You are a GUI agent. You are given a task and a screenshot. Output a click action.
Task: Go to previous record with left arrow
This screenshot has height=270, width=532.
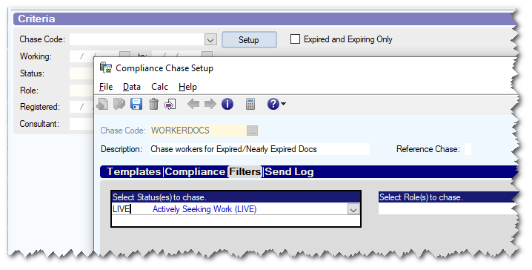click(x=193, y=104)
